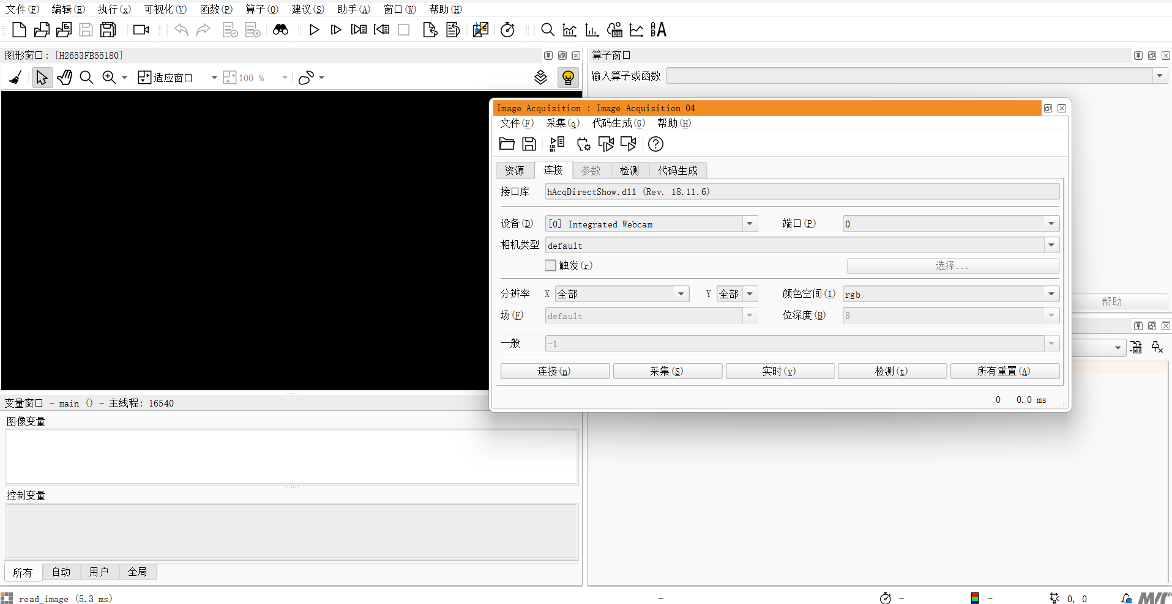This screenshot has height=604, width=1172.
Task: Open the feature inspection icon
Action: point(614,29)
